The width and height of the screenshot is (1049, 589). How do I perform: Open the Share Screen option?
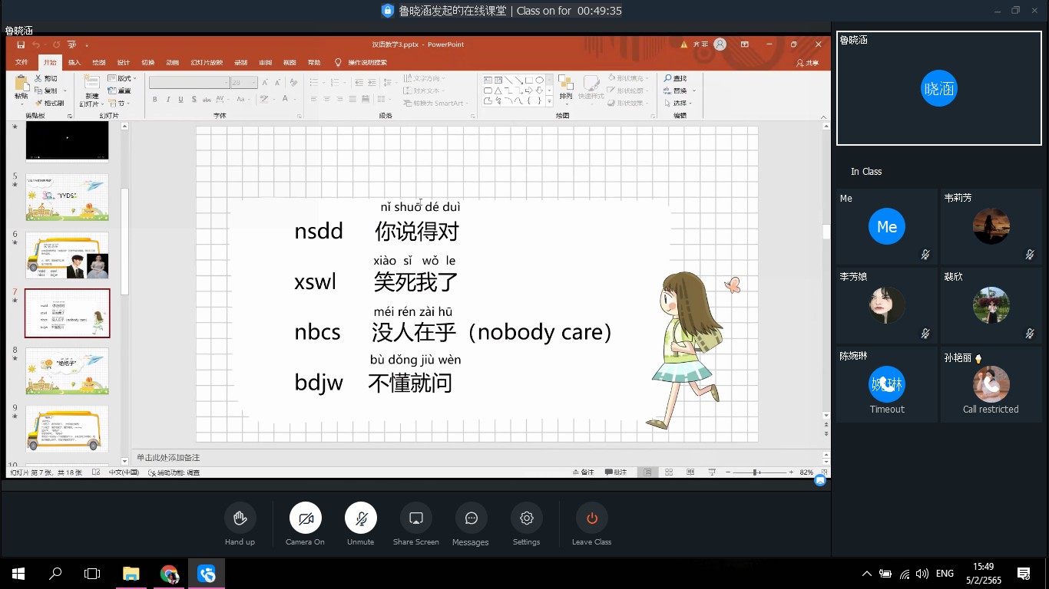coord(415,519)
